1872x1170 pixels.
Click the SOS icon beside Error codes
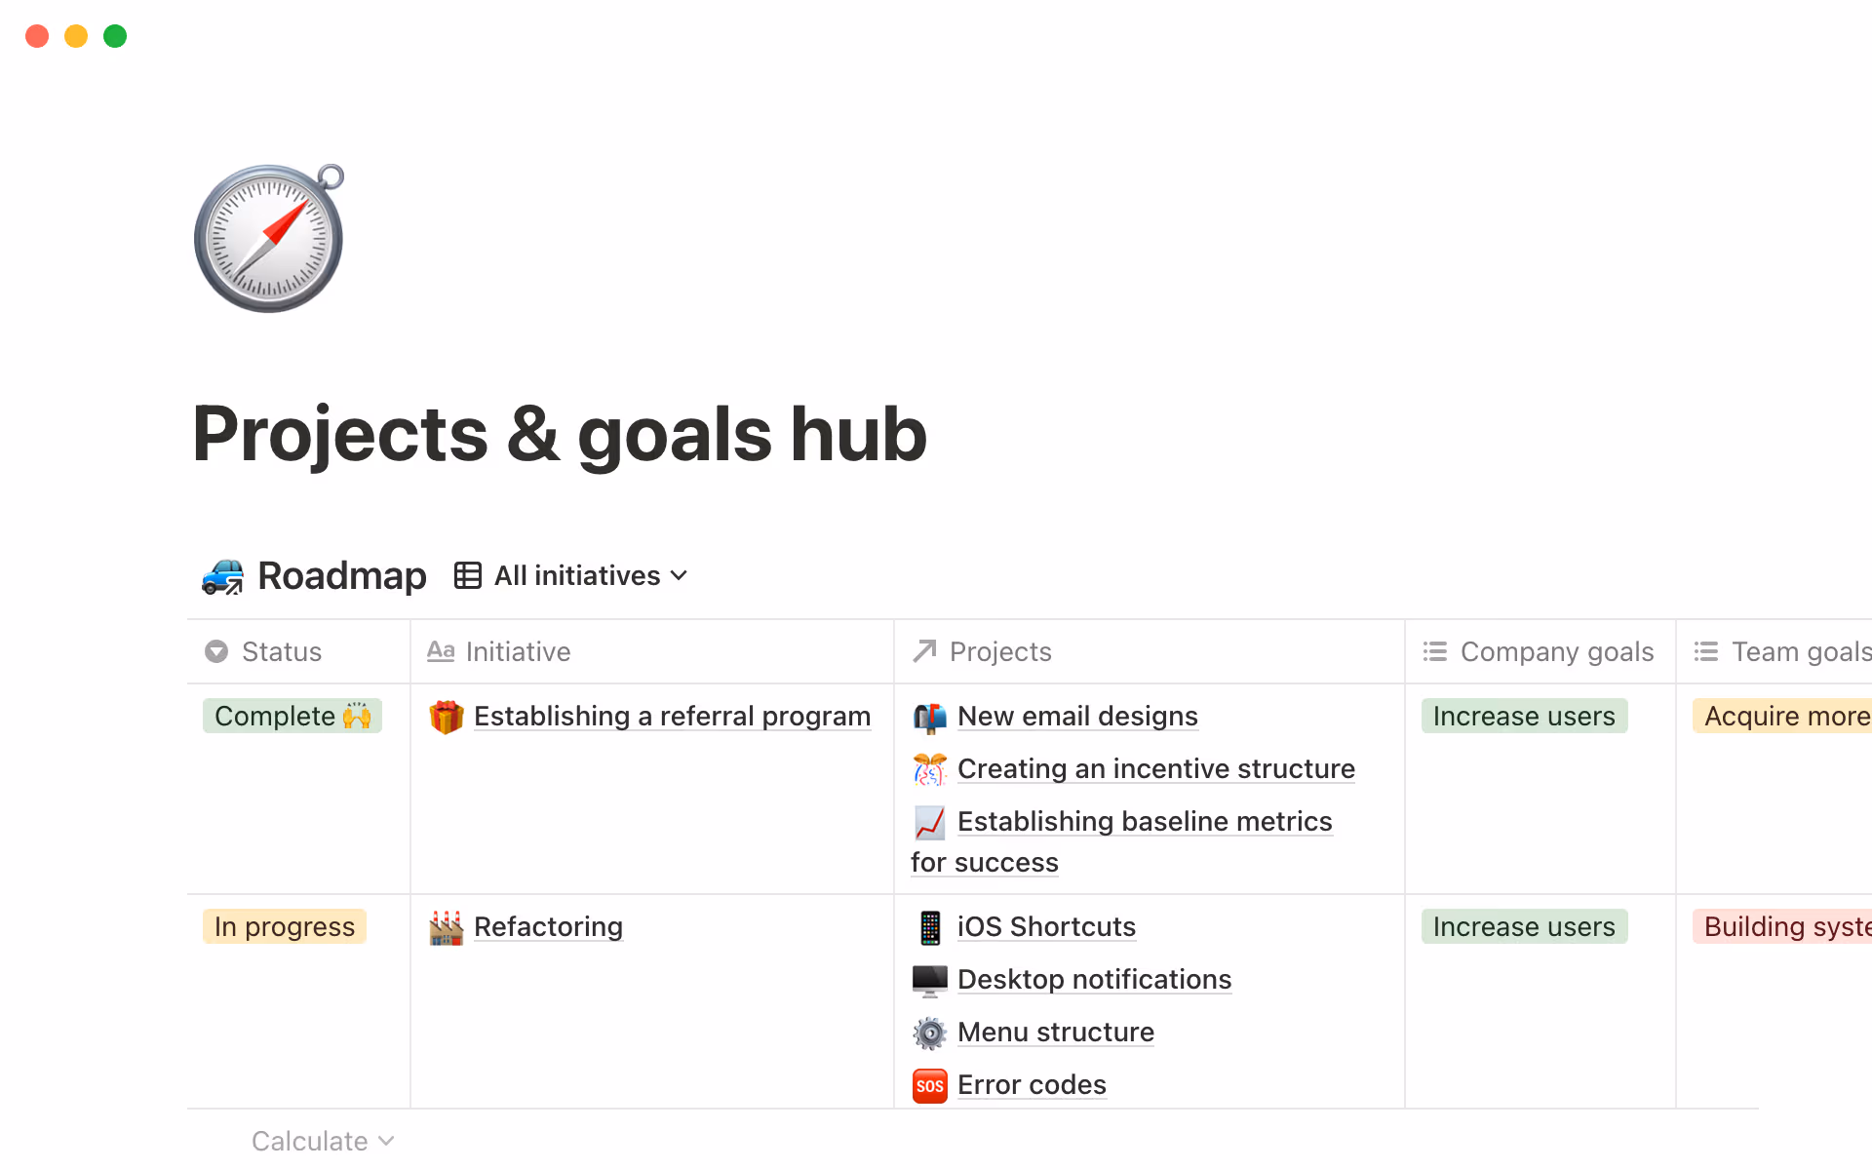929,1084
